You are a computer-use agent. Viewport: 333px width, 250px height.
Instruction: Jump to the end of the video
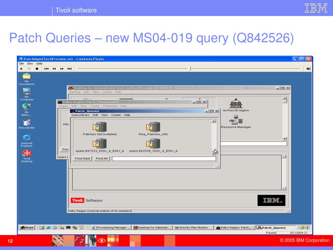(70, 69)
